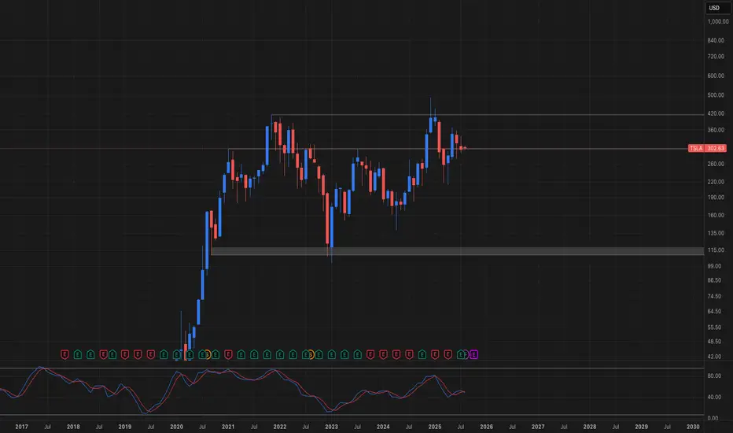The width and height of the screenshot is (733, 433).
Task: Click the 55.50 price axis label
Action: [714, 328]
